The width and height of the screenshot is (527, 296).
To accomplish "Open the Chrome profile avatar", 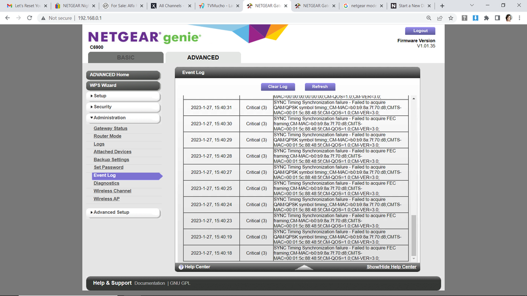I will [509, 18].
